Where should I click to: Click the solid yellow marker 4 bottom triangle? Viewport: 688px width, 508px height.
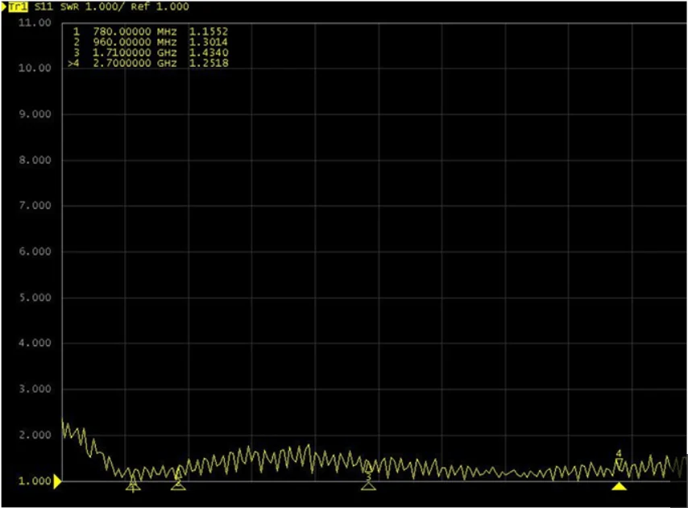click(x=619, y=486)
